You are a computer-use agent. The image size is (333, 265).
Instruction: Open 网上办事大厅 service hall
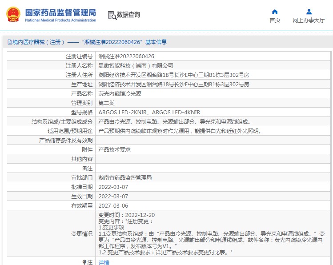click(x=309, y=20)
